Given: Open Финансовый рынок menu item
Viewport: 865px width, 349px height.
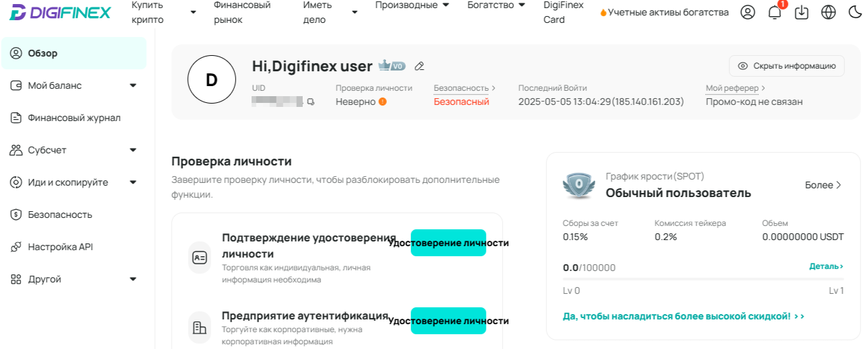Looking at the screenshot, I should click(242, 12).
